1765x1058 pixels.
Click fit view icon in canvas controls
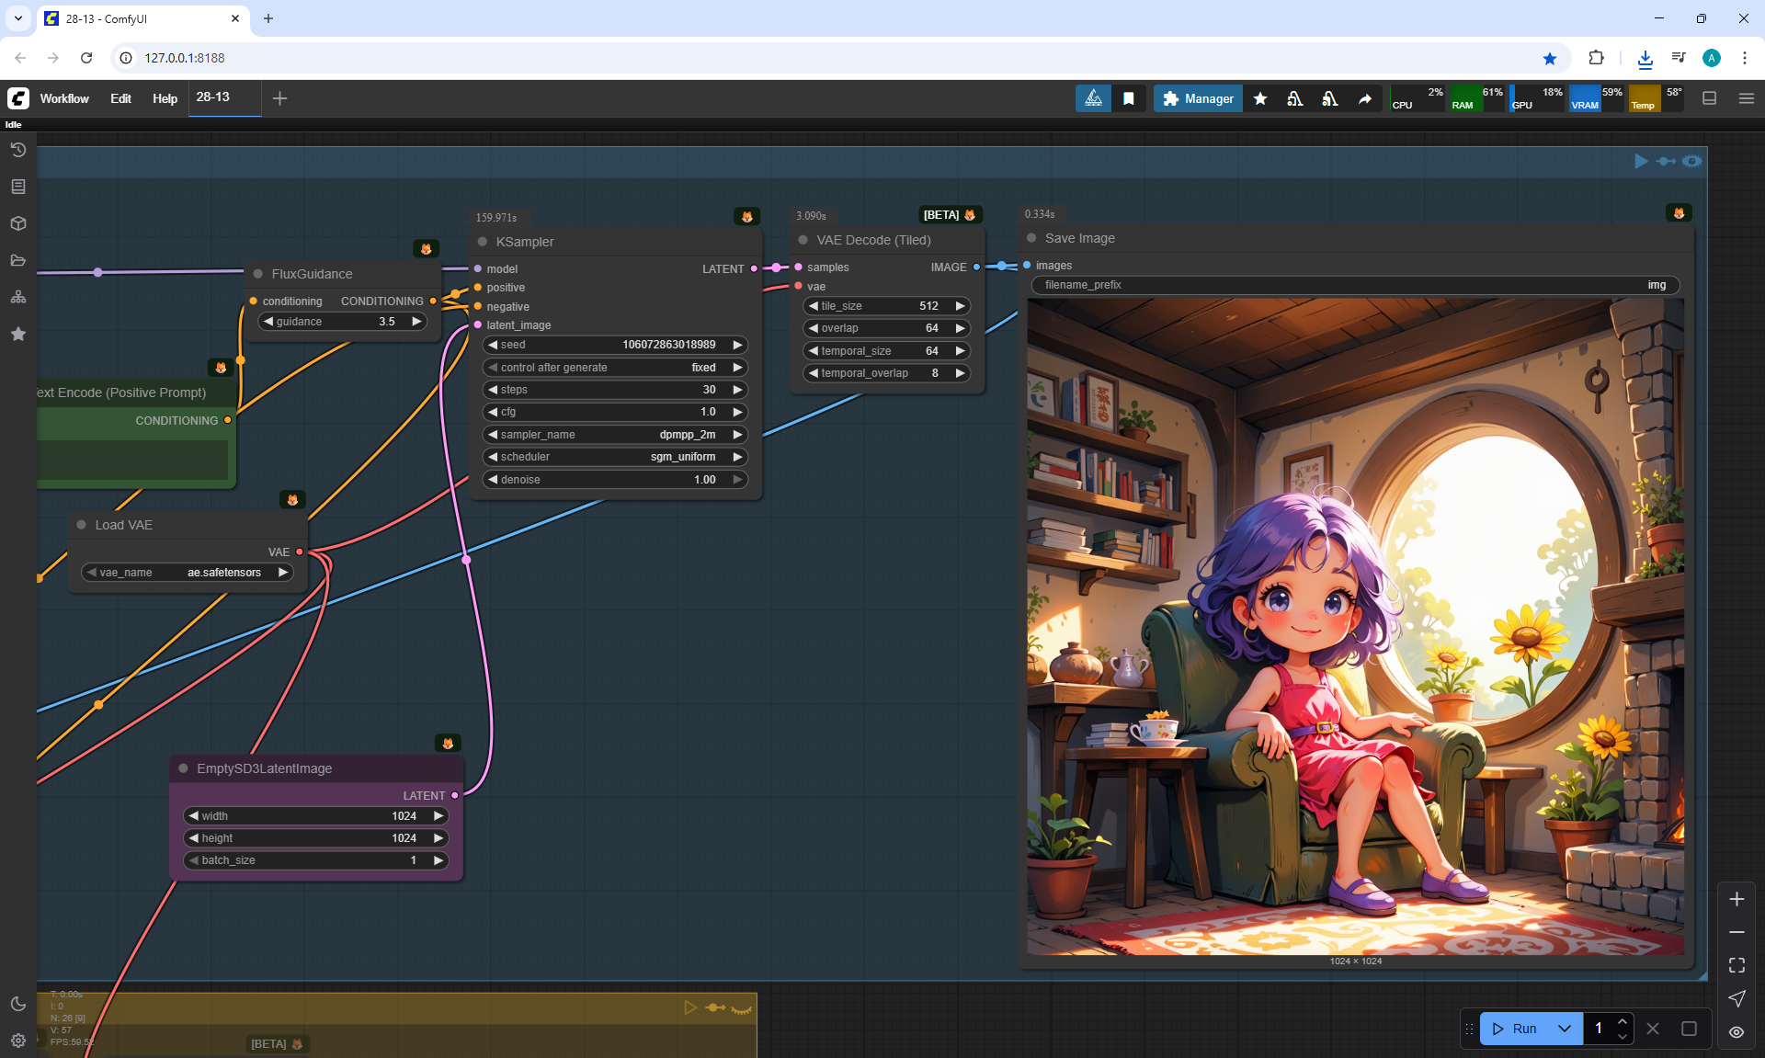coord(1736,965)
